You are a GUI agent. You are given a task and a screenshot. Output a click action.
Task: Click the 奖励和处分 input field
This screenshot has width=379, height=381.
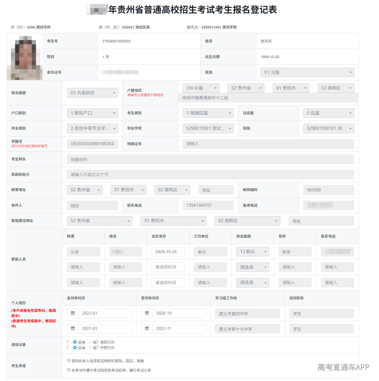point(211,174)
